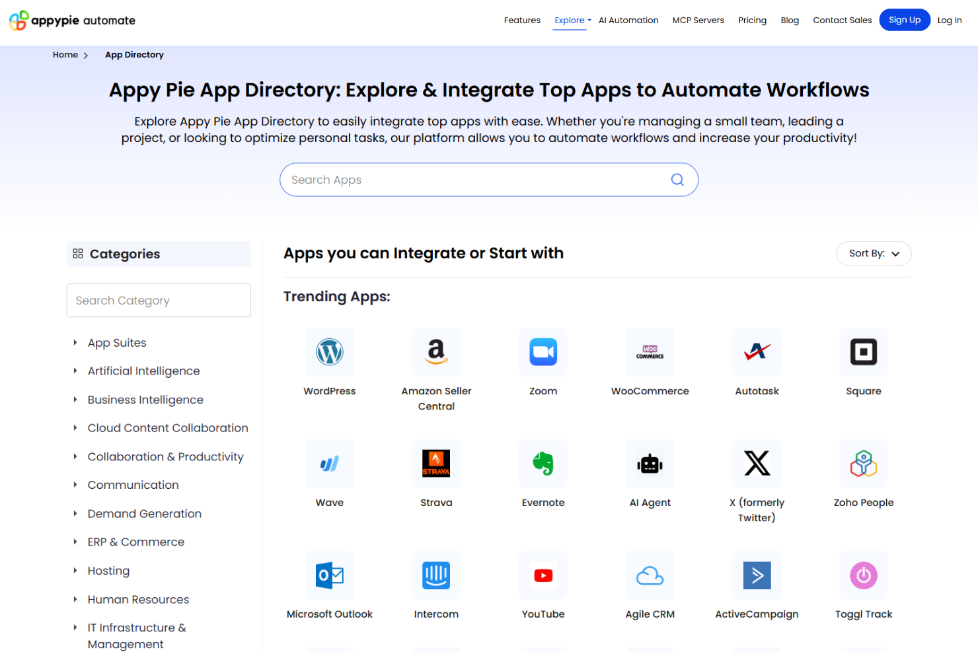Click the Log In link

point(950,20)
